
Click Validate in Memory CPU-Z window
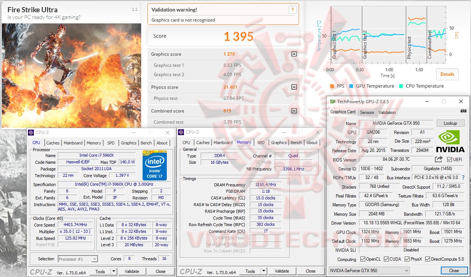point(282,271)
